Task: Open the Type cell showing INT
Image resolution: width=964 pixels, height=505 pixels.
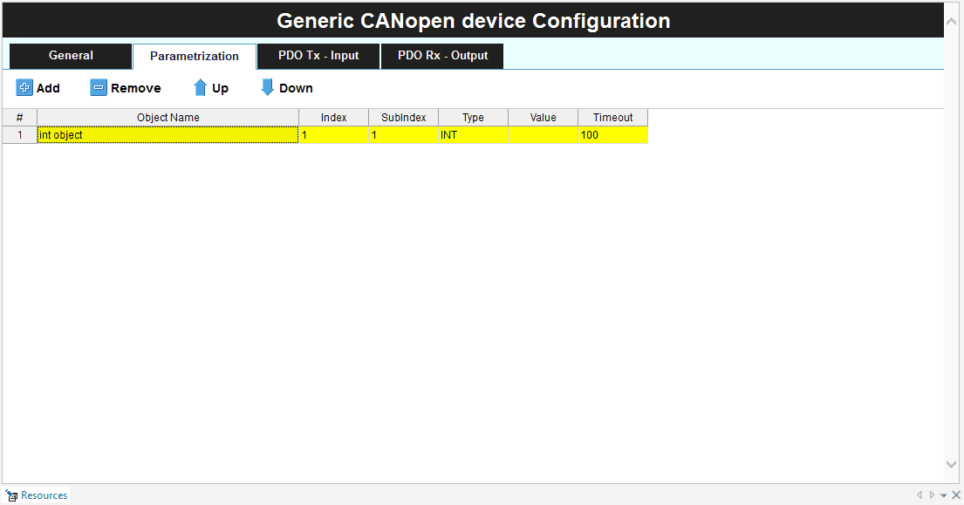Action: (473, 135)
